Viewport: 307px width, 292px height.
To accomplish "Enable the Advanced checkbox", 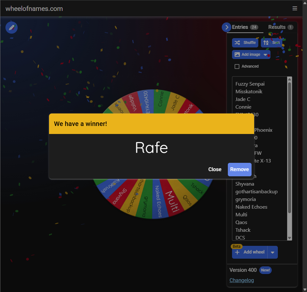I will [x=237, y=66].
